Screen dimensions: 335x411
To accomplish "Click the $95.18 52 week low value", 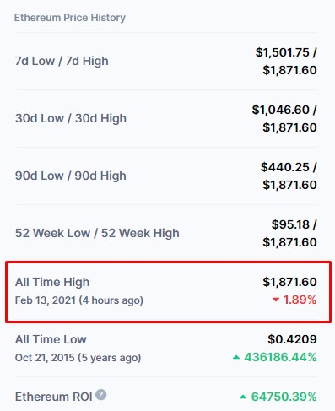I will click(290, 224).
